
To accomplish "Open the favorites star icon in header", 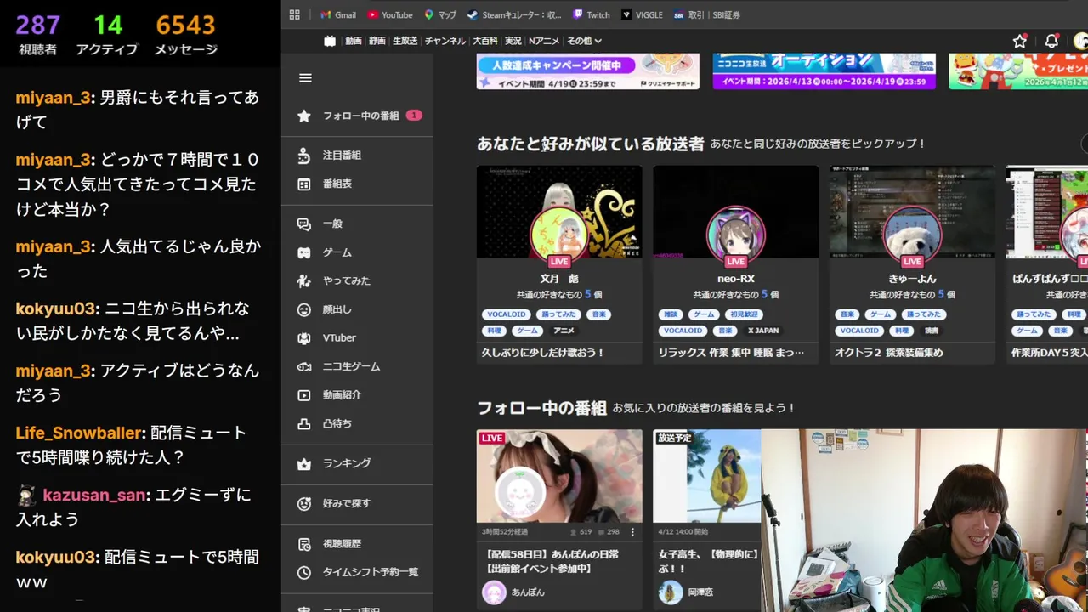I will coord(1020,41).
